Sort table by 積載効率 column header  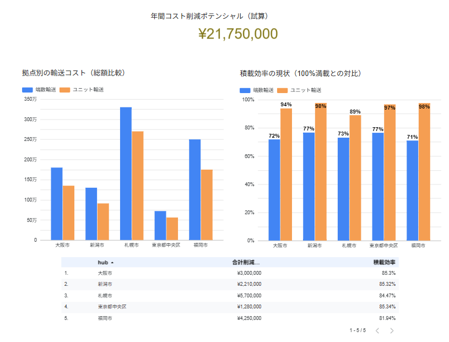pos(384,263)
